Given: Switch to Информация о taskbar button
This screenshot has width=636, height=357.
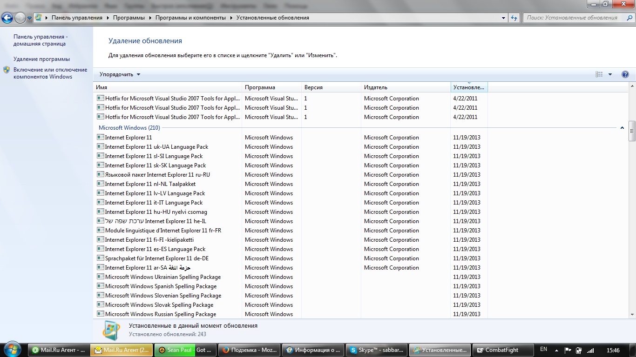Looking at the screenshot, I should [x=313, y=350].
